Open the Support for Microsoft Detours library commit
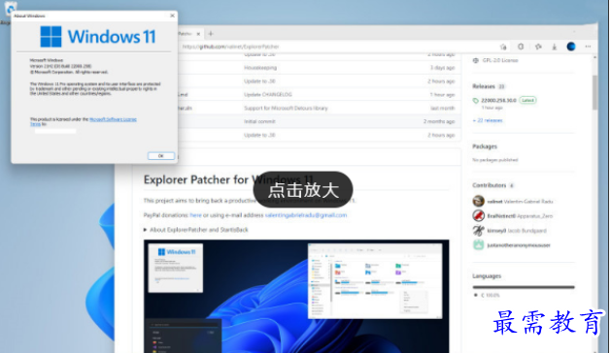The height and width of the screenshot is (353, 611). pos(286,109)
